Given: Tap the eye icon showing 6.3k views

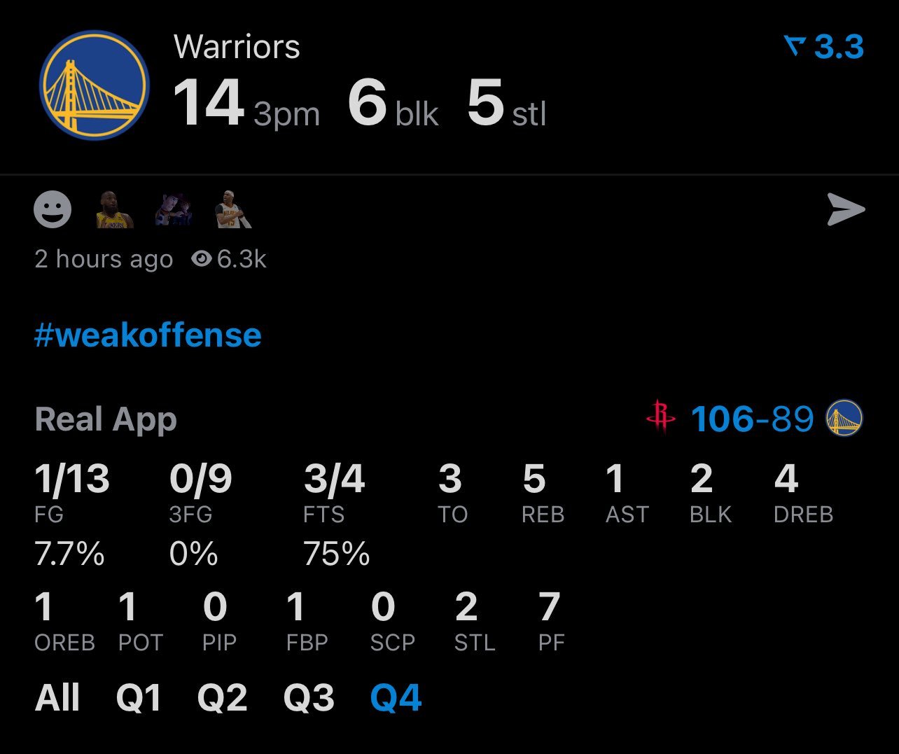Looking at the screenshot, I should pos(202,259).
